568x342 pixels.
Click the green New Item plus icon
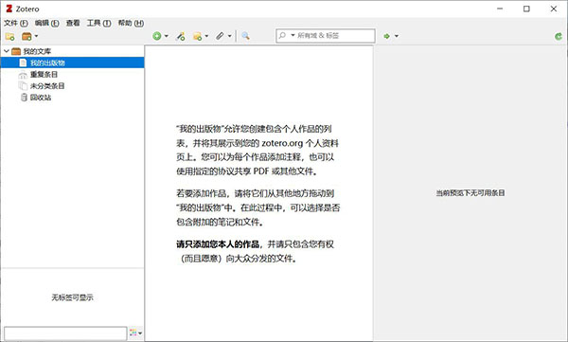tap(157, 36)
